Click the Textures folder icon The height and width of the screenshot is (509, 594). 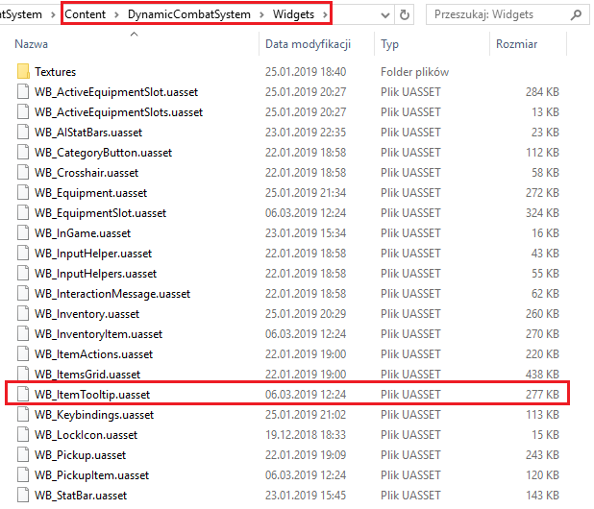(23, 72)
